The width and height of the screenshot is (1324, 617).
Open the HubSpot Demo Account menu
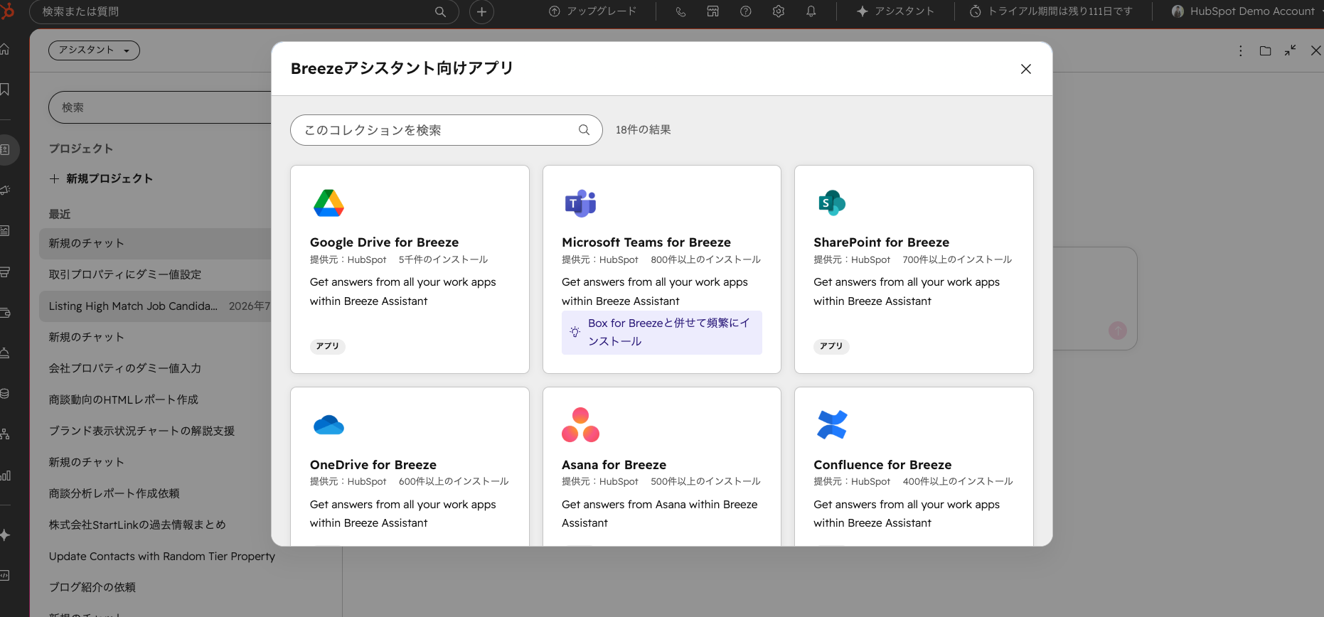pyautogui.click(x=1246, y=11)
